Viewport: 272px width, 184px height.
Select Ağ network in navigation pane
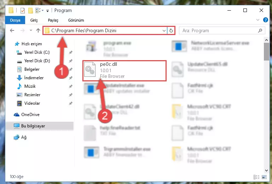[x=20, y=137]
